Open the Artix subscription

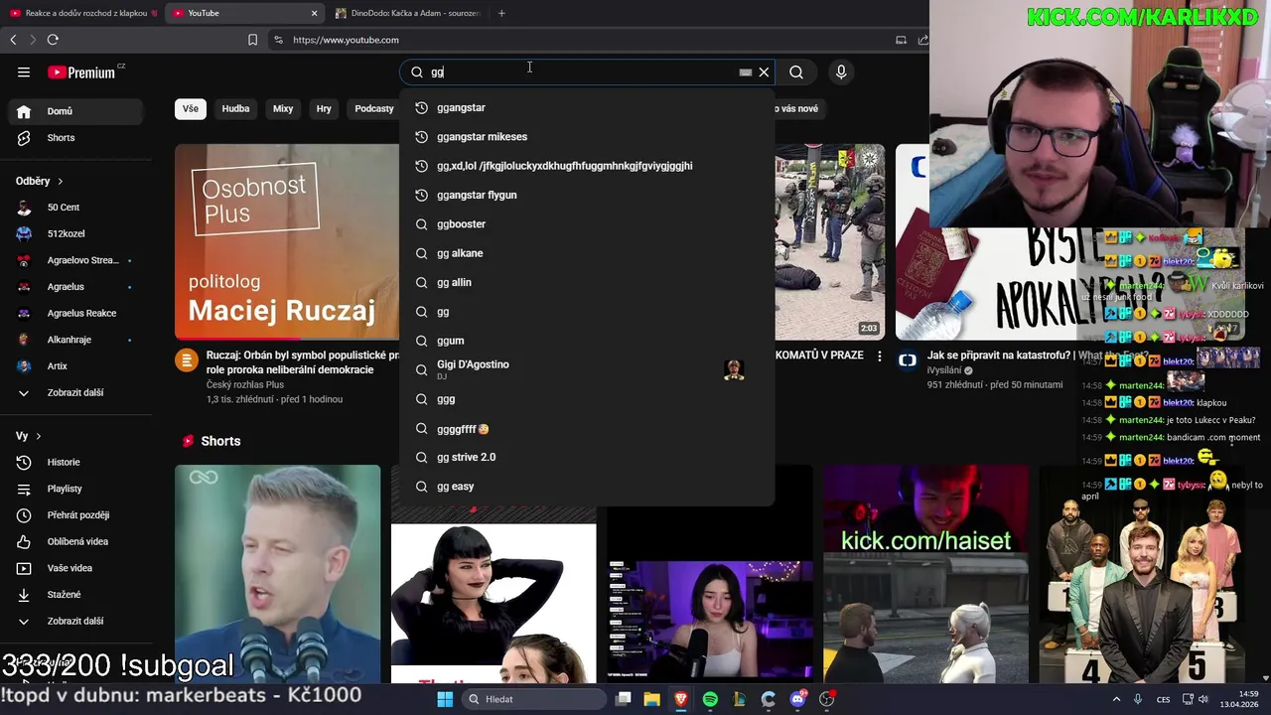(x=75, y=366)
